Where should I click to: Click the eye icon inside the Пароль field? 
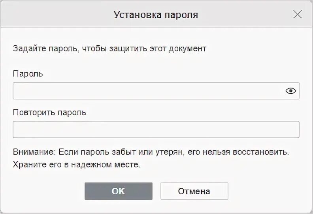(290, 91)
